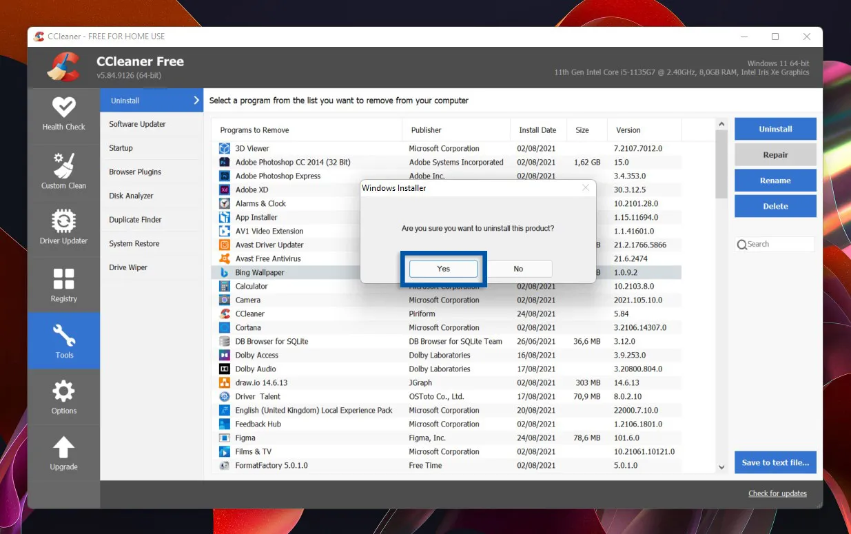The height and width of the screenshot is (534, 851).
Task: Open the Startup tool tab
Action: click(x=121, y=147)
